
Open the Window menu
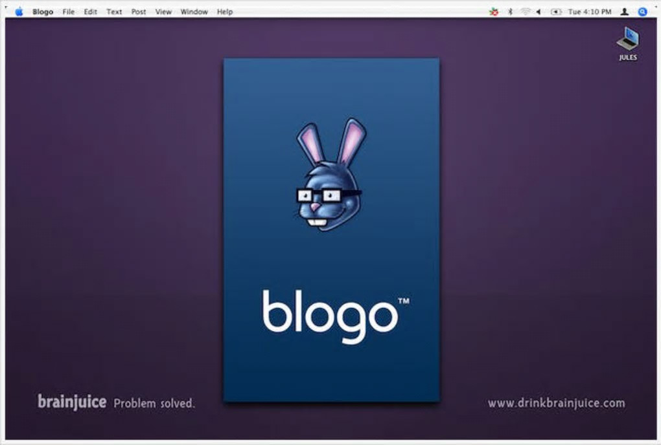tap(194, 12)
